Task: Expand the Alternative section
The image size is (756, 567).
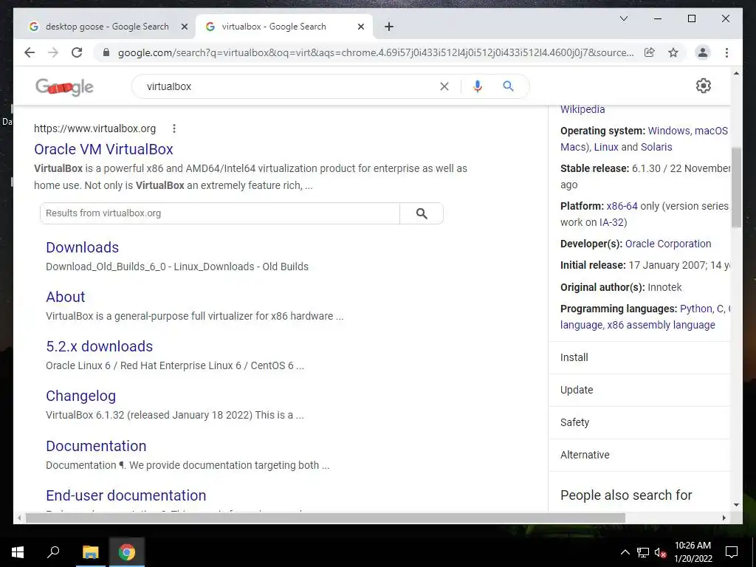Action: (x=639, y=455)
